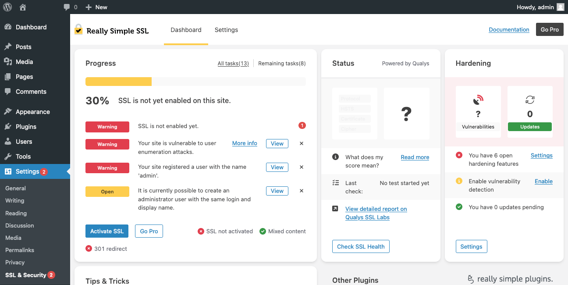Open Privacy settings submenu
Image resolution: width=568 pixels, height=285 pixels.
(15, 262)
